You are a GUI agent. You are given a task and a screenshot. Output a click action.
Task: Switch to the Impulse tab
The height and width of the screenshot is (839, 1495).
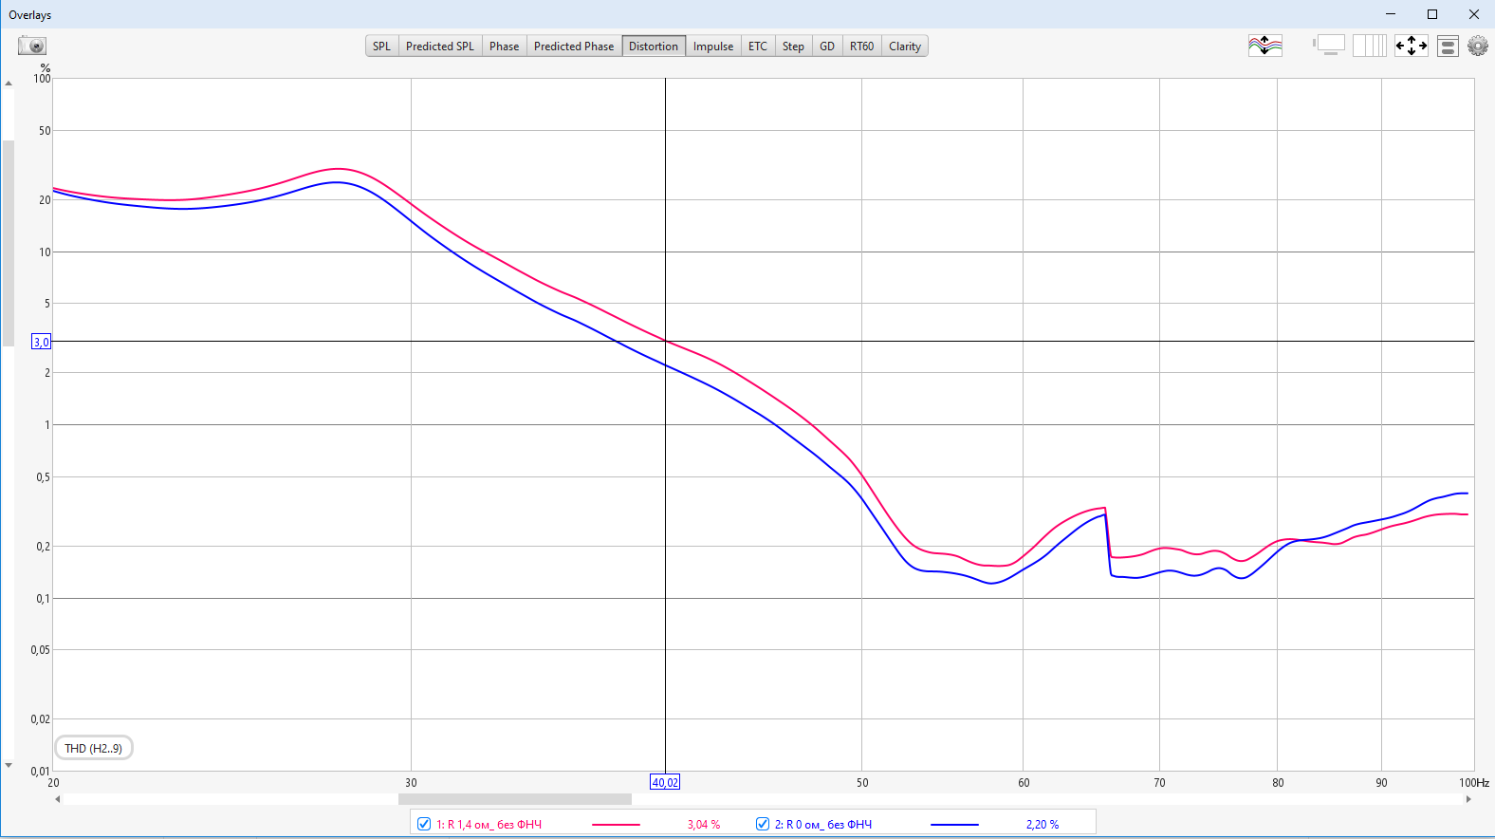coord(712,46)
